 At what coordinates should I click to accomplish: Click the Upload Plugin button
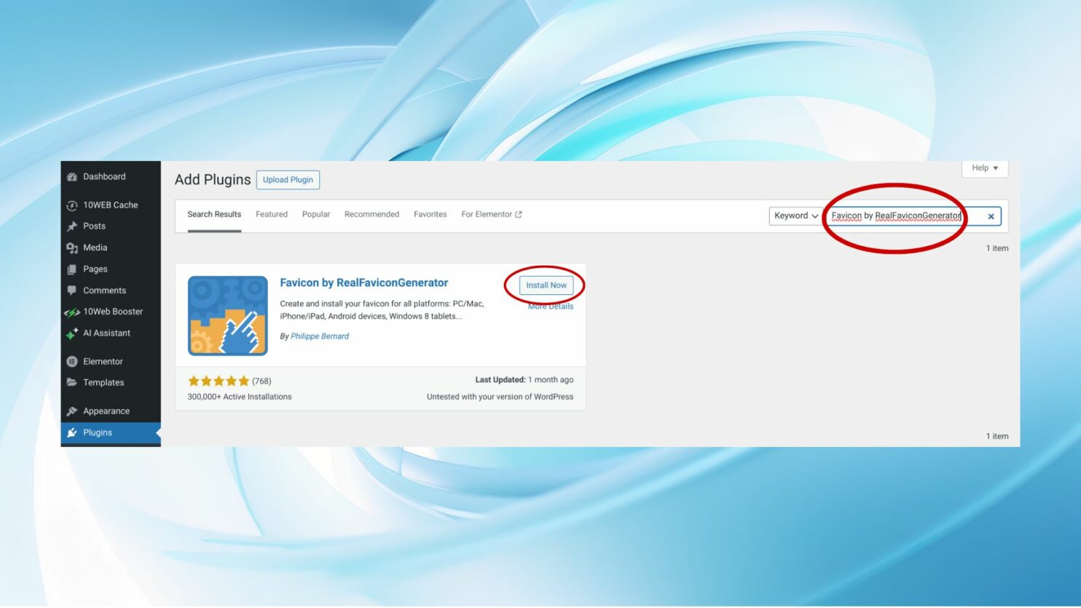[x=288, y=179]
